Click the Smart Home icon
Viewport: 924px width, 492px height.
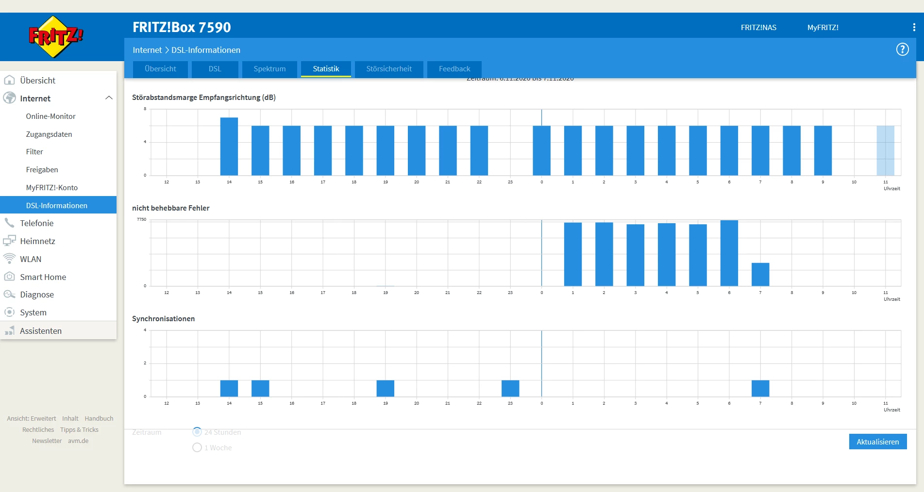coord(9,277)
